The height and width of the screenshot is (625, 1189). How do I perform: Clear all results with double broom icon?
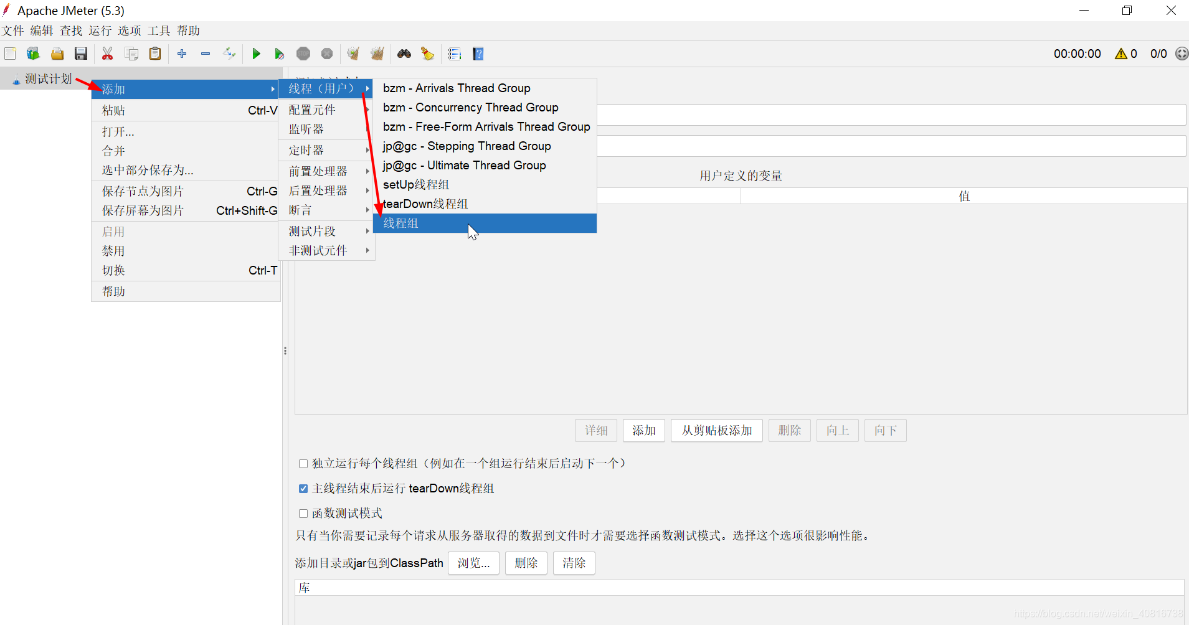377,54
